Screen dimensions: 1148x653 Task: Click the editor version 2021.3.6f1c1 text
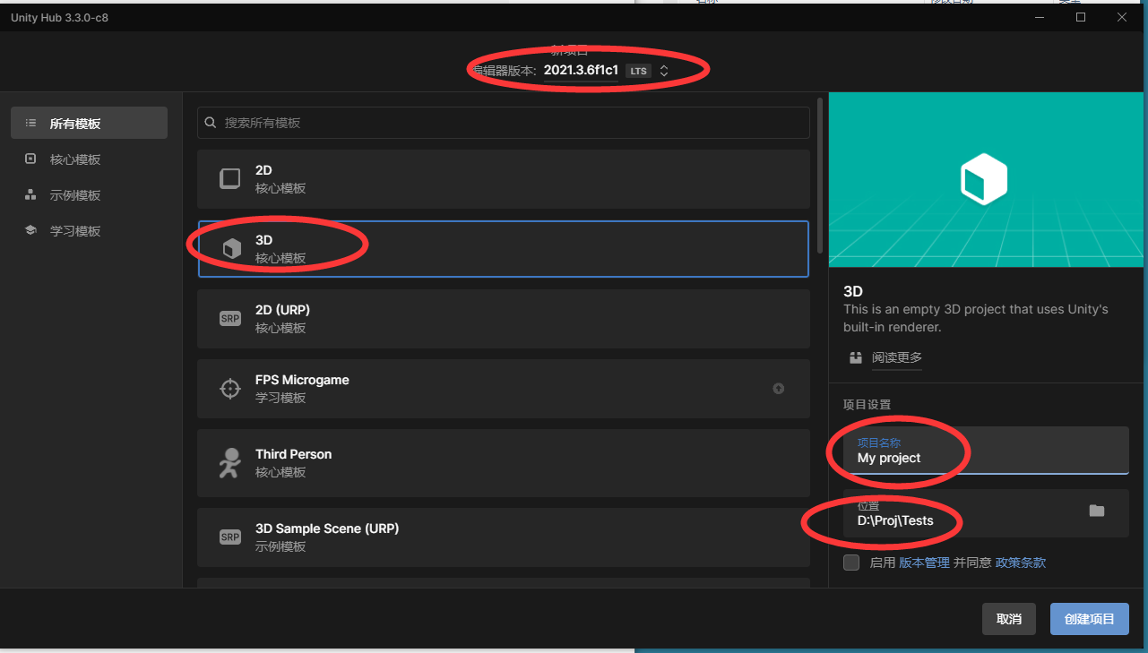[581, 70]
